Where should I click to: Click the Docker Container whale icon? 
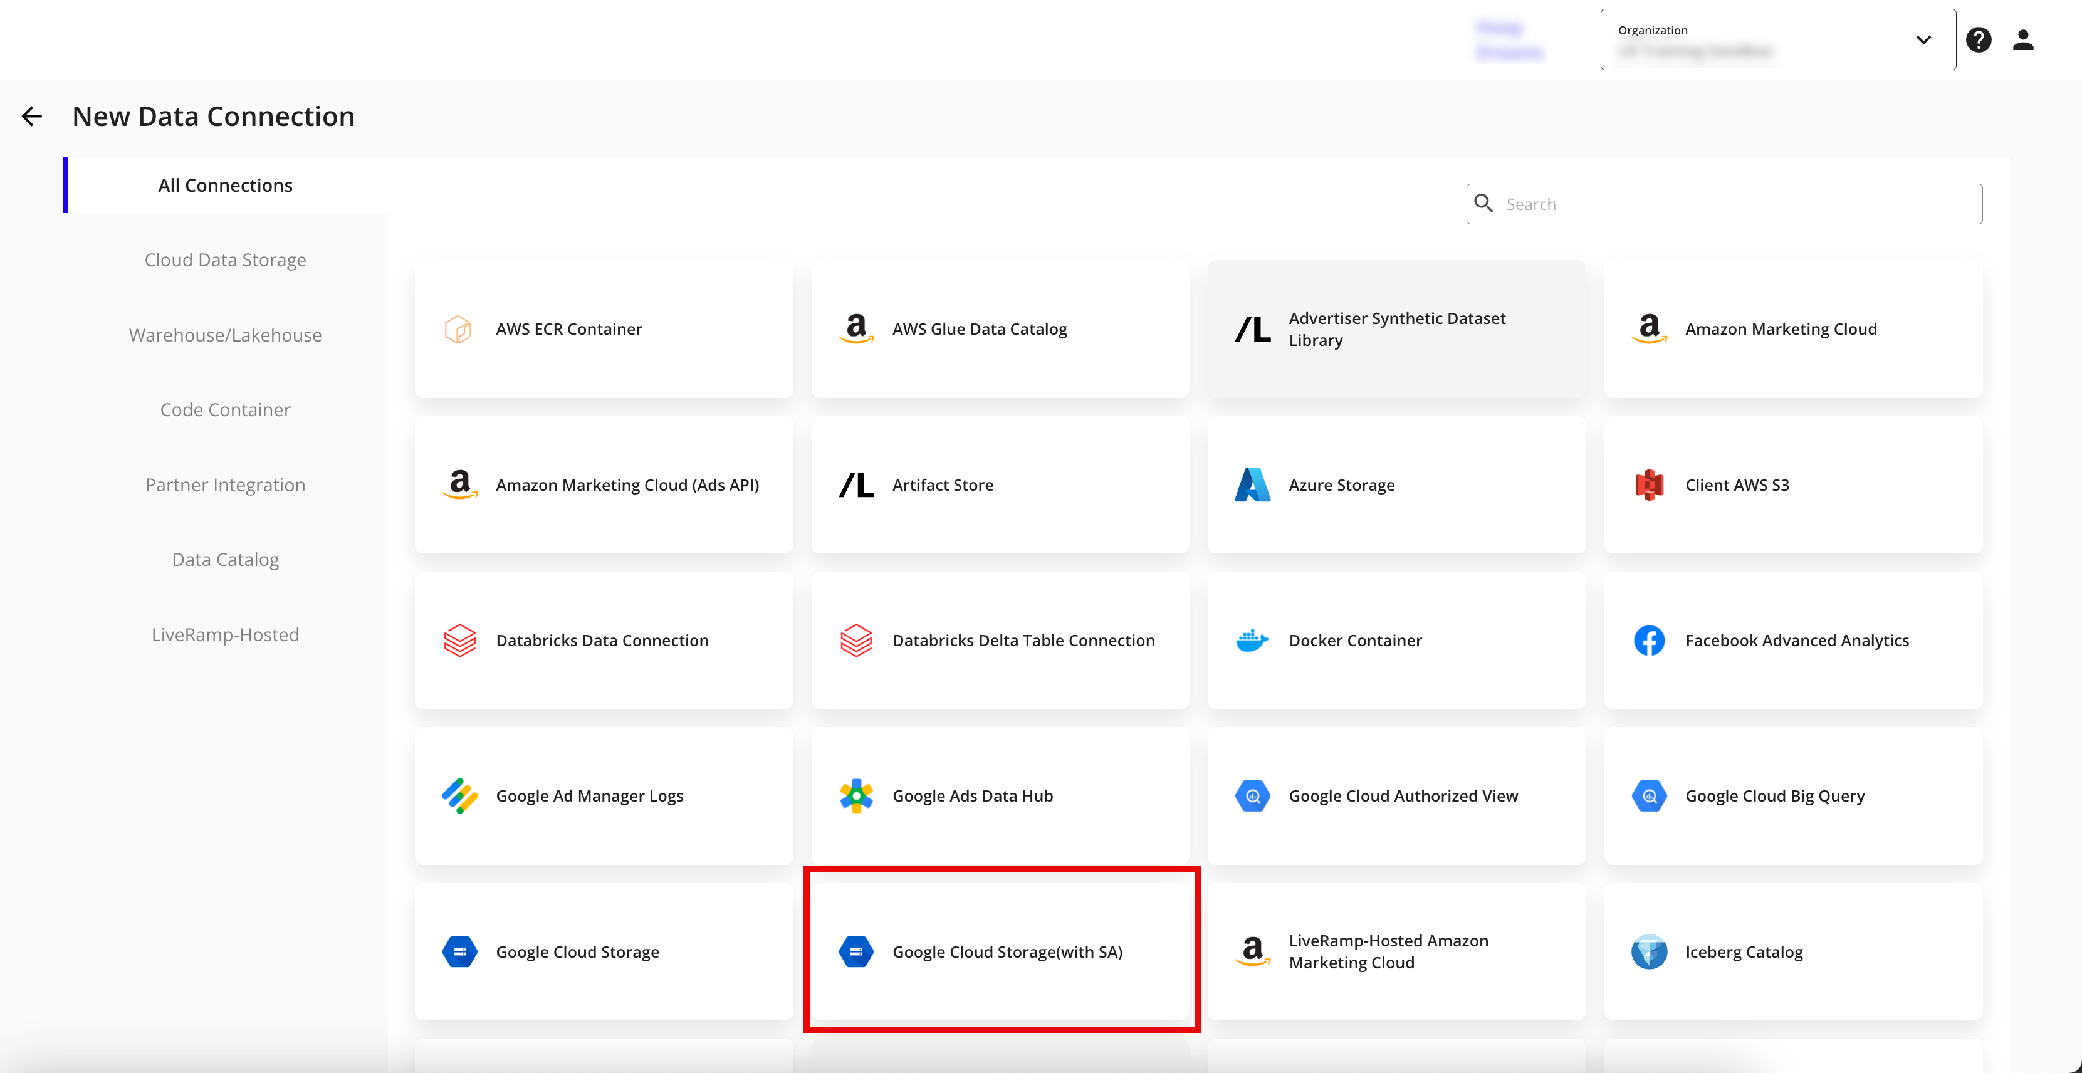point(1252,641)
